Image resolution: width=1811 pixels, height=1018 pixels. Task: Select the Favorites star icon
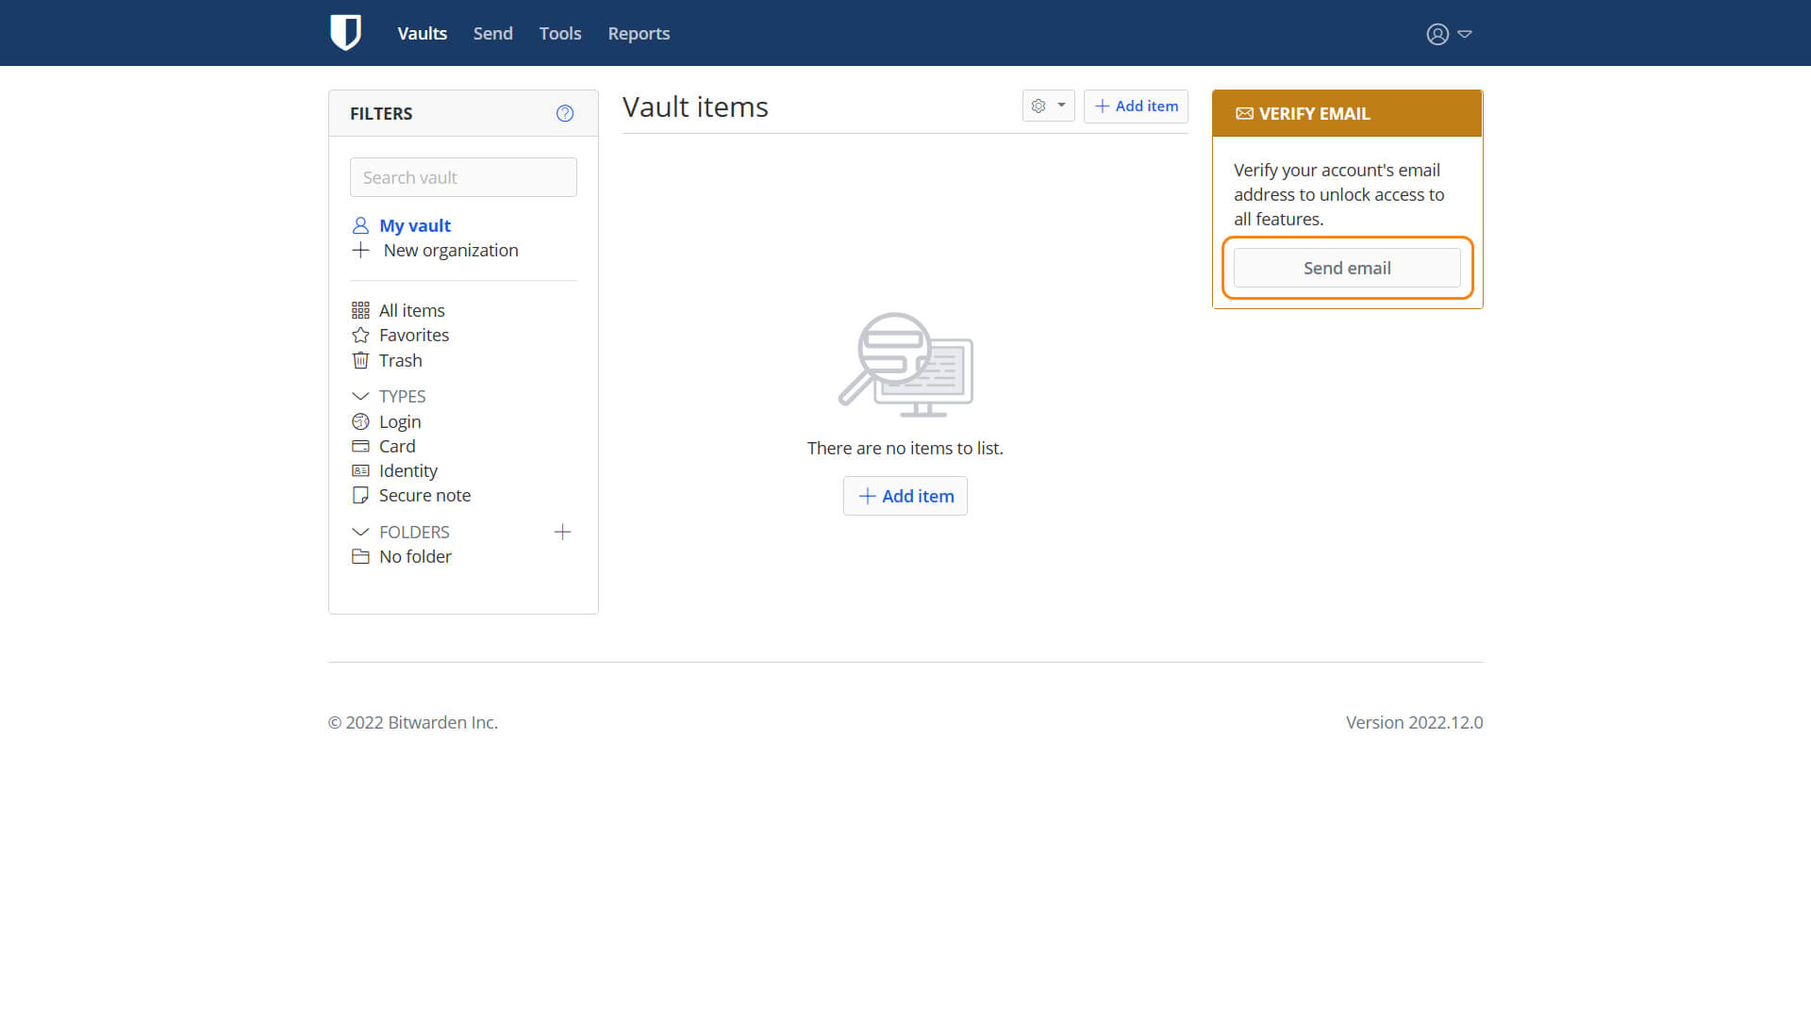[x=360, y=336]
